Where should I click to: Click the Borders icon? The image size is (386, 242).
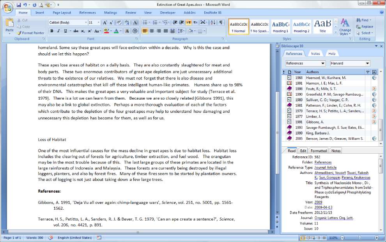[x=200, y=31]
